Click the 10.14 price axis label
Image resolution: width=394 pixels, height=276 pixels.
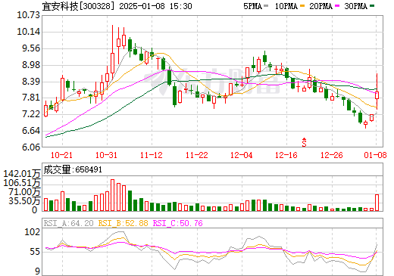pos(29,32)
